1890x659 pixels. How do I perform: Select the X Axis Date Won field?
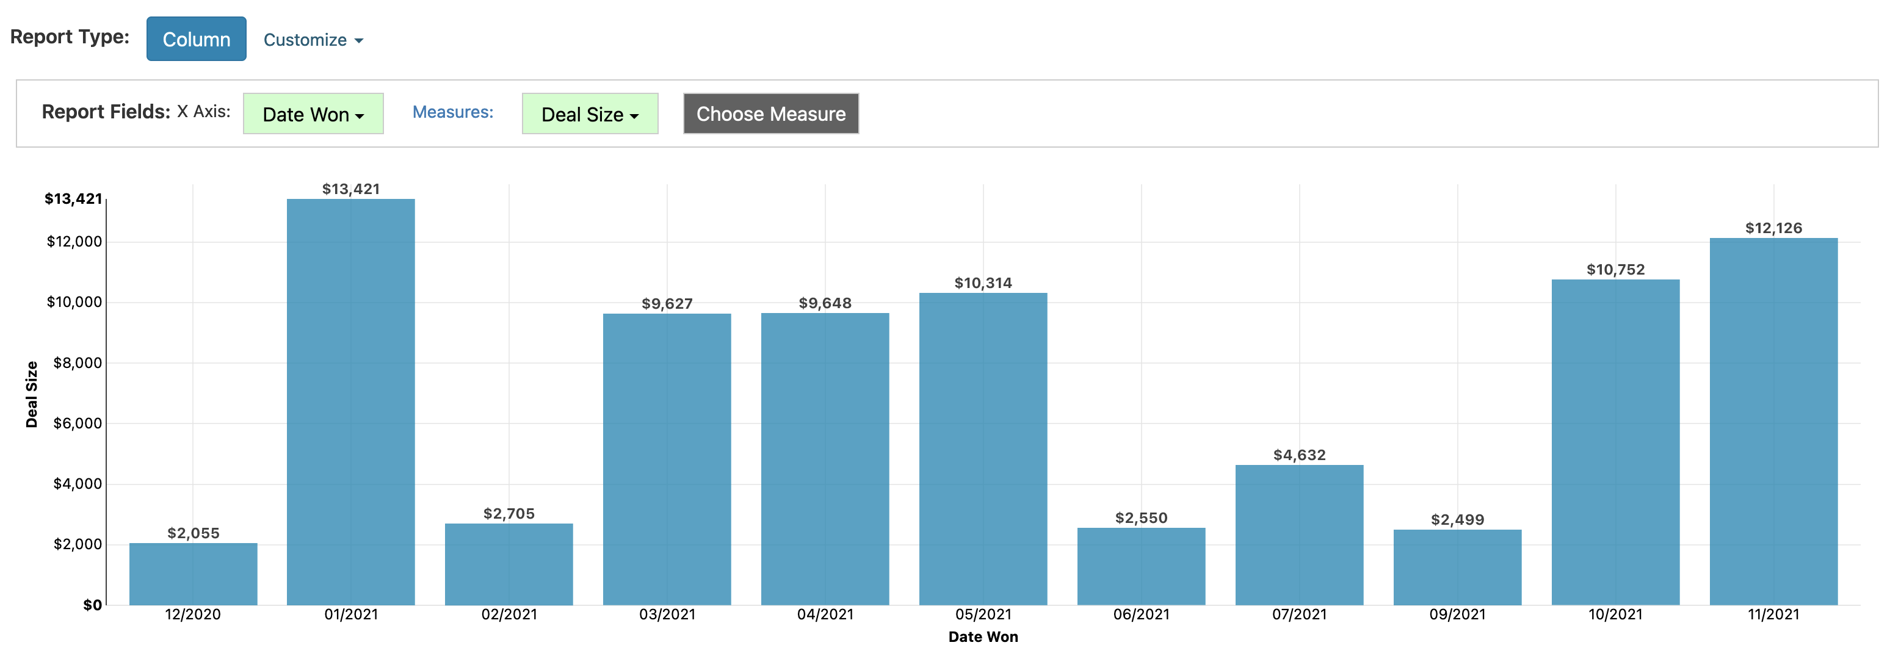coord(312,113)
